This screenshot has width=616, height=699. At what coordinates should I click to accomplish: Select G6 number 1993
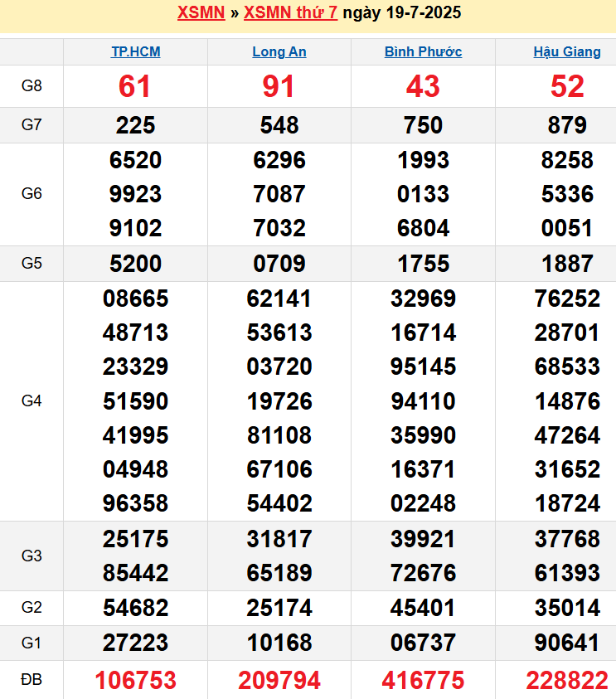(x=423, y=160)
